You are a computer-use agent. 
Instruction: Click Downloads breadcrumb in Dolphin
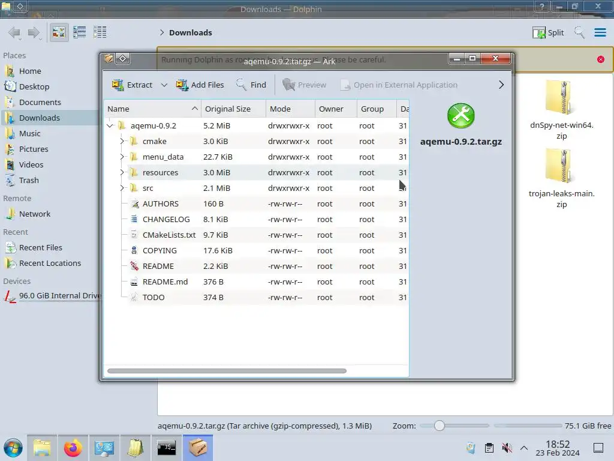(x=191, y=32)
